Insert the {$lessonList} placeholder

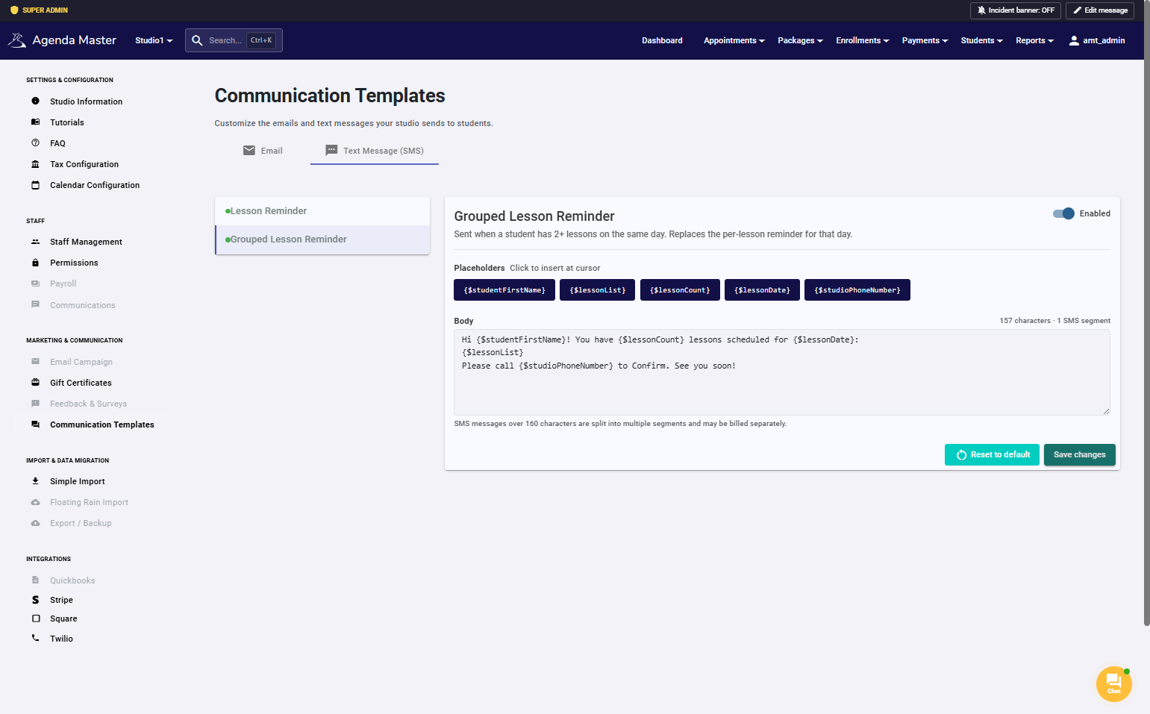click(597, 290)
